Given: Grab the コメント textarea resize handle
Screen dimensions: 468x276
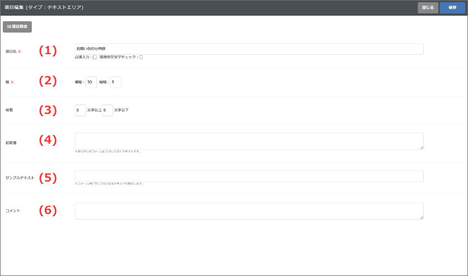Looking at the screenshot, I should [x=422, y=217].
